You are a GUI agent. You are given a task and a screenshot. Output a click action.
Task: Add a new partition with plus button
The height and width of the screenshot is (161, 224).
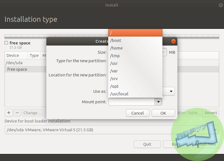pyautogui.click(x=9, y=113)
